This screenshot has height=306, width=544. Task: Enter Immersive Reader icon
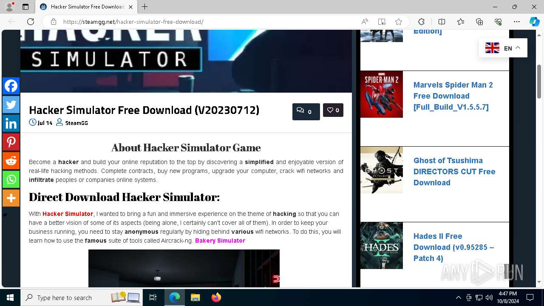[382, 22]
